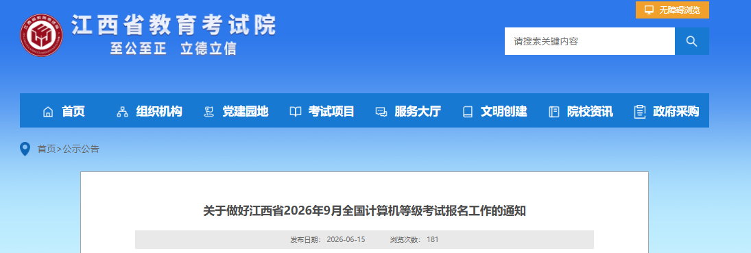Open the 党建园地 menu item
This screenshot has height=253, width=751.
(246, 112)
